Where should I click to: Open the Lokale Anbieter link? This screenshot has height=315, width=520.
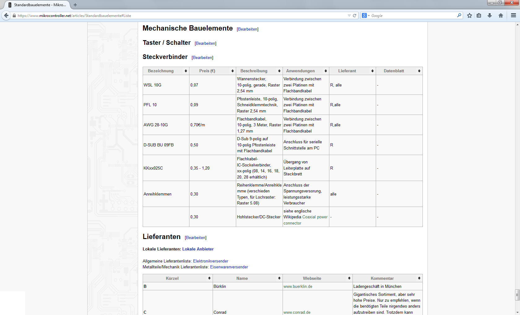point(198,249)
